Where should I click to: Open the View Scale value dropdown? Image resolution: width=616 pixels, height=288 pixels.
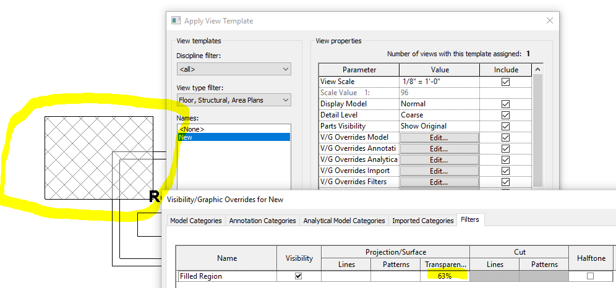coord(439,82)
